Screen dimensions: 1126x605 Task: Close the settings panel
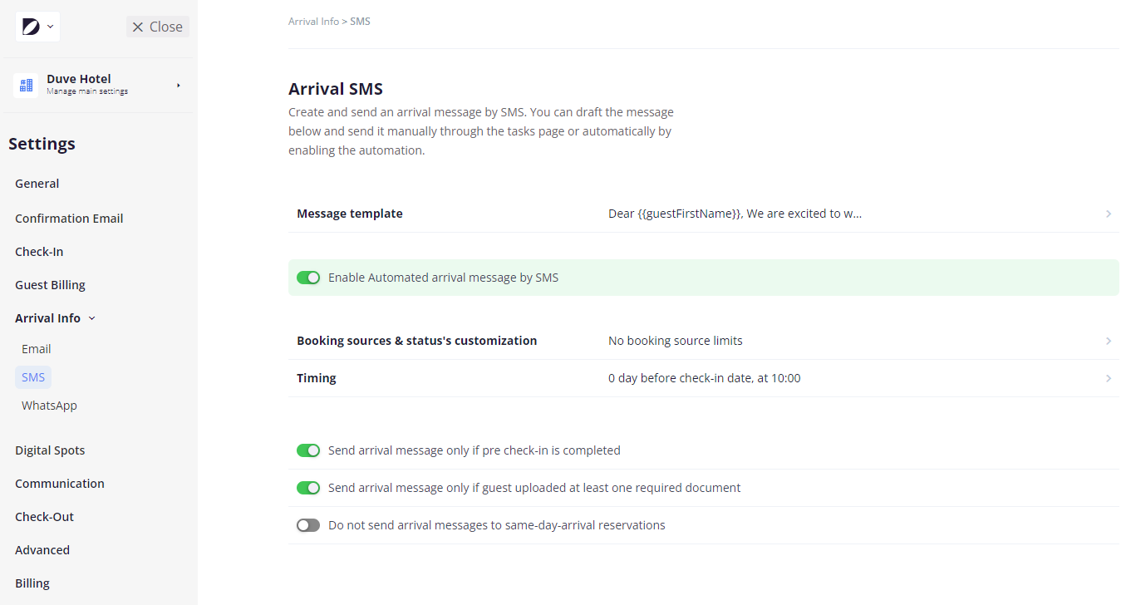[x=157, y=27]
